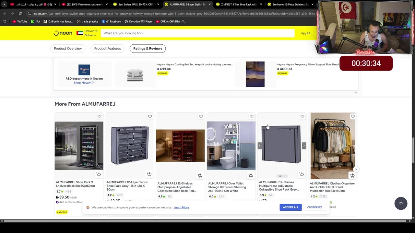The image size is (415, 233).
Task: Open the Learn More cookie link
Action: [x=181, y=207]
